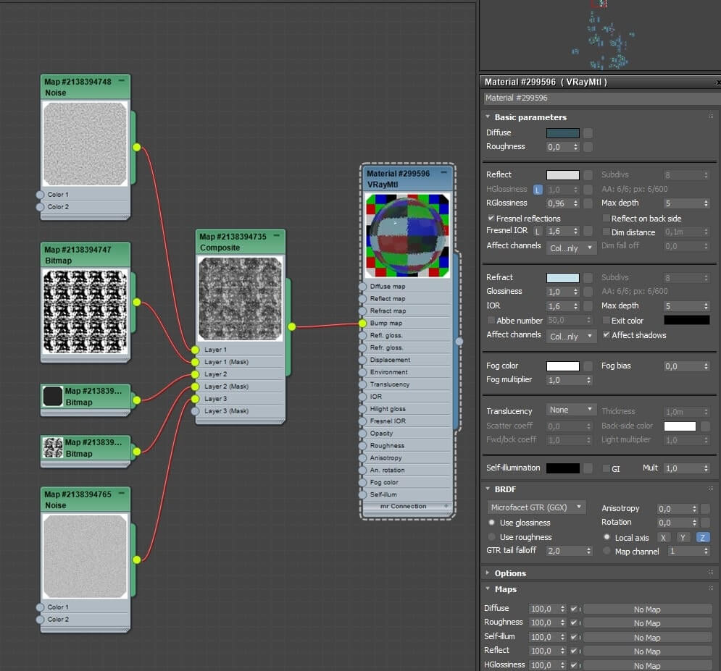Image resolution: width=721 pixels, height=671 pixels.
Task: Click the Diffuse color map slot button
Action: 588,133
